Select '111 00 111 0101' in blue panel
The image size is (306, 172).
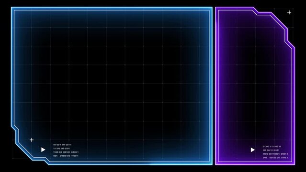click(61, 149)
